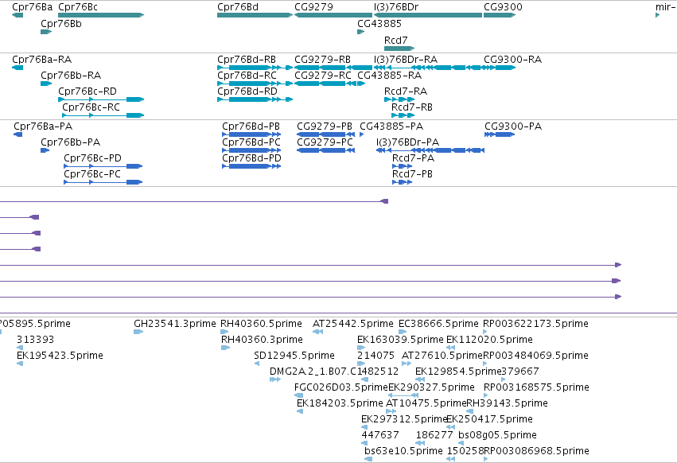Select the CG9279-PC protein feature

326,150
